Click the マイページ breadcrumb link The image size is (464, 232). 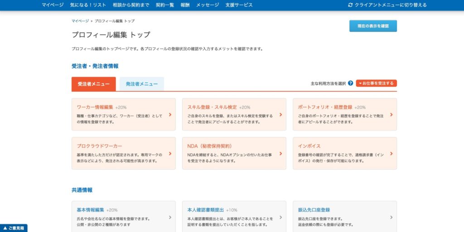click(x=80, y=21)
